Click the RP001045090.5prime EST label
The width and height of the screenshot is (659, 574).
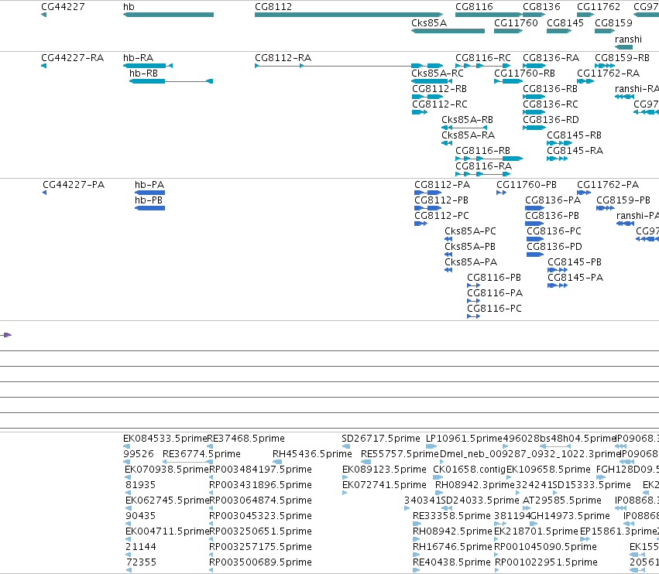point(545,547)
